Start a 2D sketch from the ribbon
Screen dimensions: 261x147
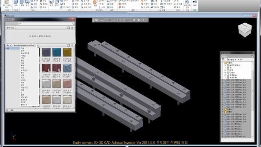7,4
